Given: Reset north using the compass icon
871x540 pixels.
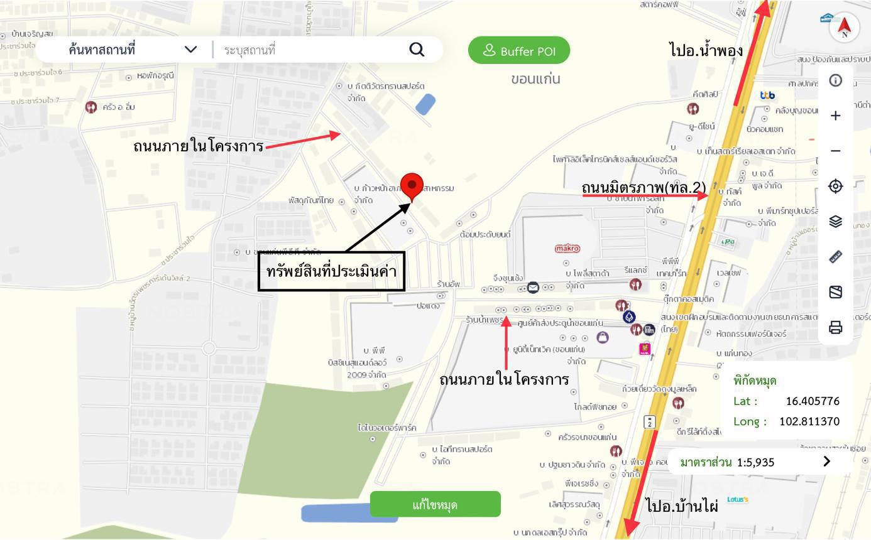Looking at the screenshot, I should click(844, 28).
